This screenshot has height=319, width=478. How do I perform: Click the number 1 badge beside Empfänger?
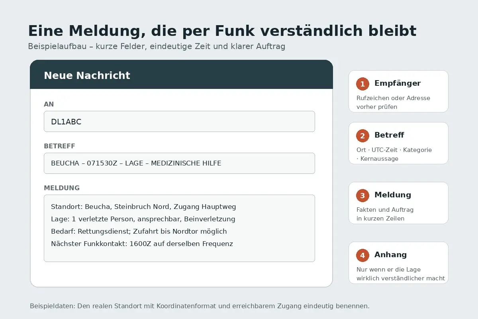pos(362,84)
